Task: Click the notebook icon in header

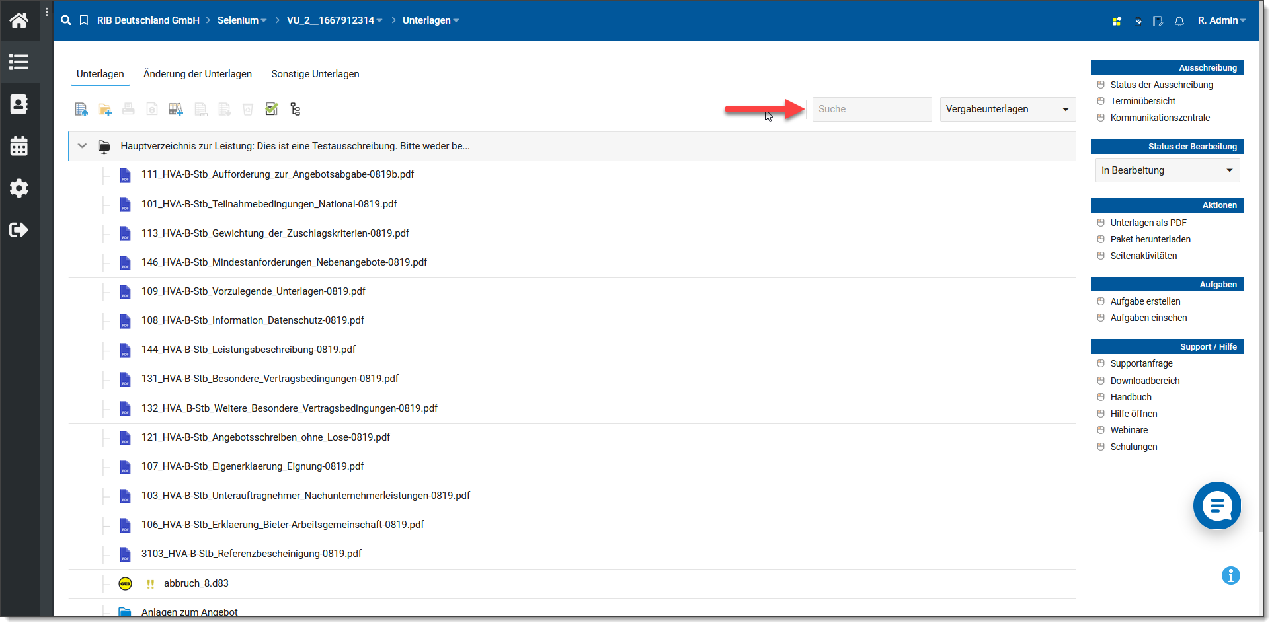Action: (1158, 21)
